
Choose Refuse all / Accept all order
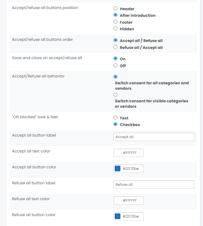coord(116,47)
